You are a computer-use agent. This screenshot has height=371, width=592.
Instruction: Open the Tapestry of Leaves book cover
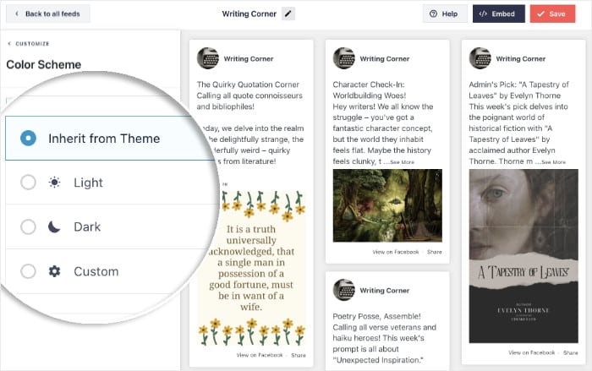coord(523,256)
